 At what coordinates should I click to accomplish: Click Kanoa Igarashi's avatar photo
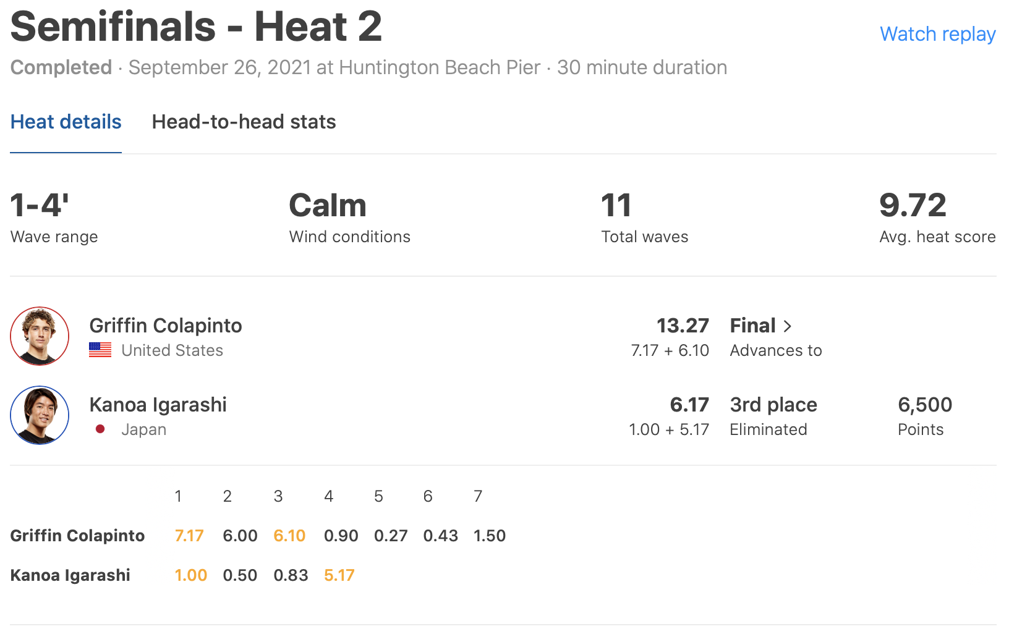pyautogui.click(x=40, y=415)
